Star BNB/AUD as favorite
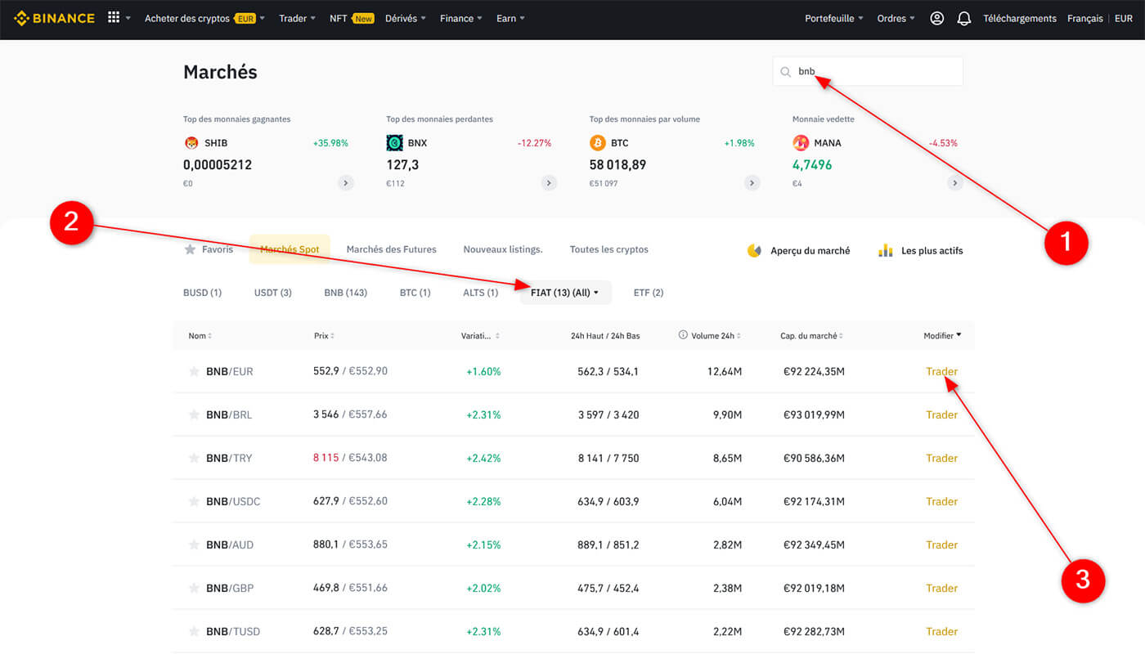Image resolution: width=1145 pixels, height=663 pixels. click(194, 544)
